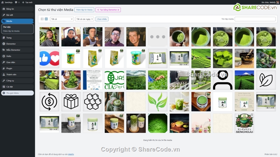Open the Hello menu item

pos(17,56)
